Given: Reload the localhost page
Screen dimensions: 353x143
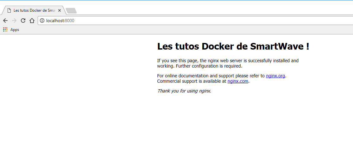Looking at the screenshot, I should tap(23, 21).
